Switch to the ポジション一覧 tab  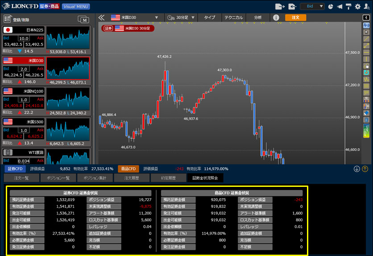tap(58, 178)
